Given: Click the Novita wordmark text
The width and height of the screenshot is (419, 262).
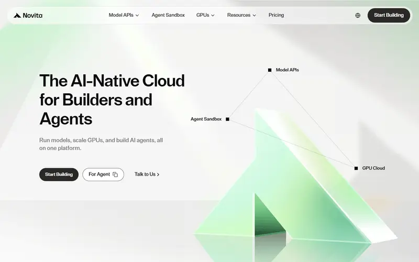Looking at the screenshot, I should click(x=32, y=15).
